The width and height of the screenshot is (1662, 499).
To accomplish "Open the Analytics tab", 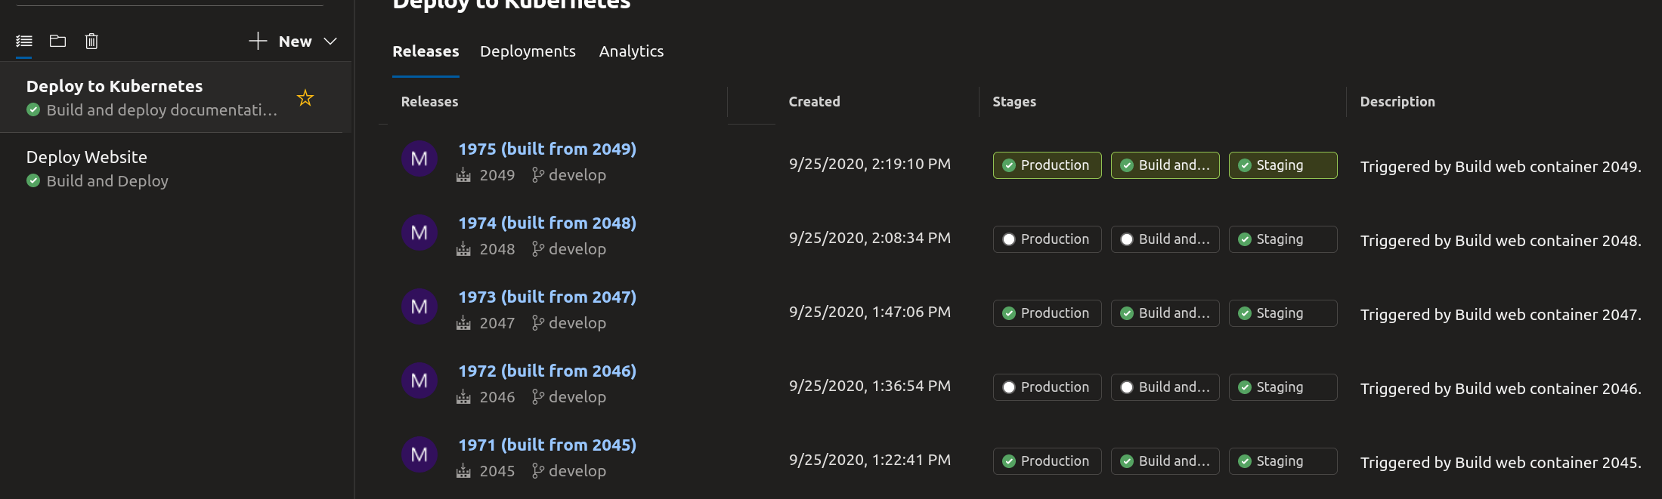I will click(x=631, y=51).
